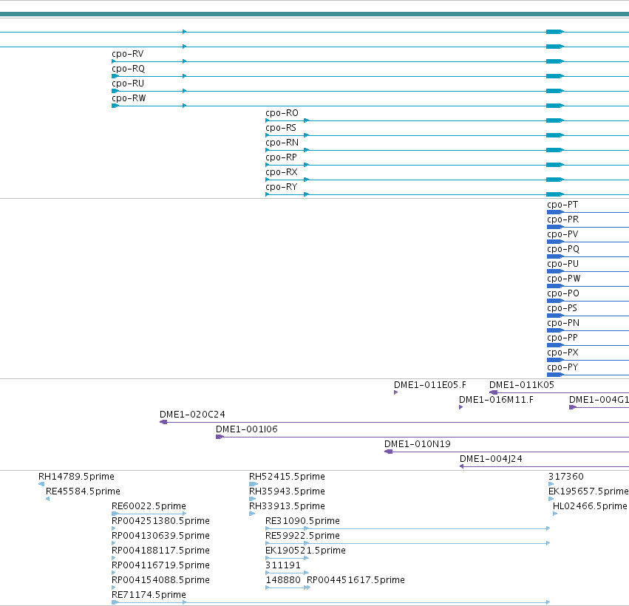Select the RP004130639.5prime EST label
Viewport: 629px width, 606px height.
click(x=160, y=537)
